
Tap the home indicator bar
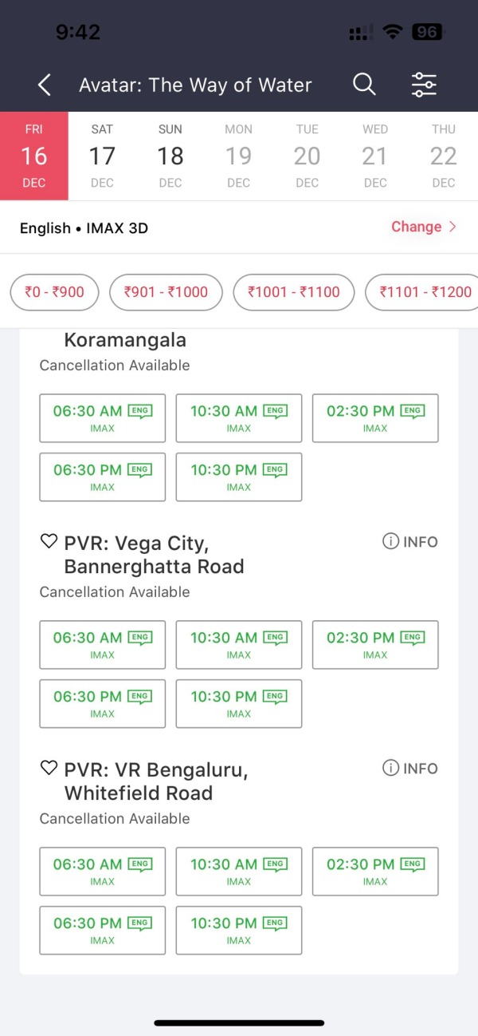pos(239,1022)
